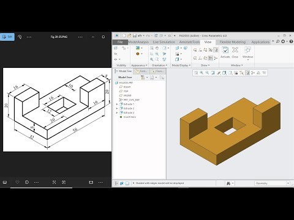Switch to the Live Simulation tab
Viewport: 294px width, 220px height.
[164, 42]
